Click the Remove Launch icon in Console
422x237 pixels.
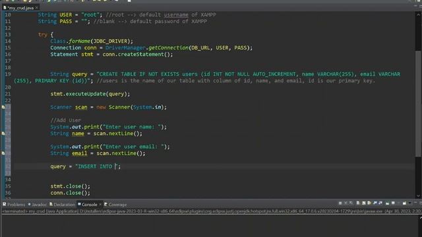point(346,203)
